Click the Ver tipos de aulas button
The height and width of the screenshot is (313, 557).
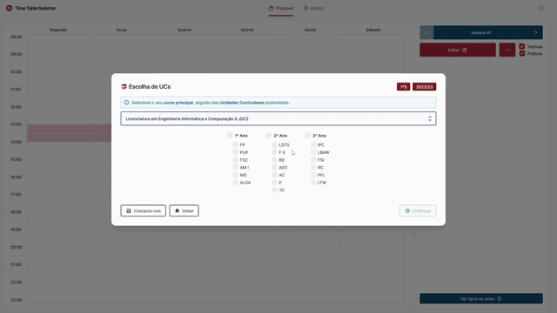pos(481,298)
